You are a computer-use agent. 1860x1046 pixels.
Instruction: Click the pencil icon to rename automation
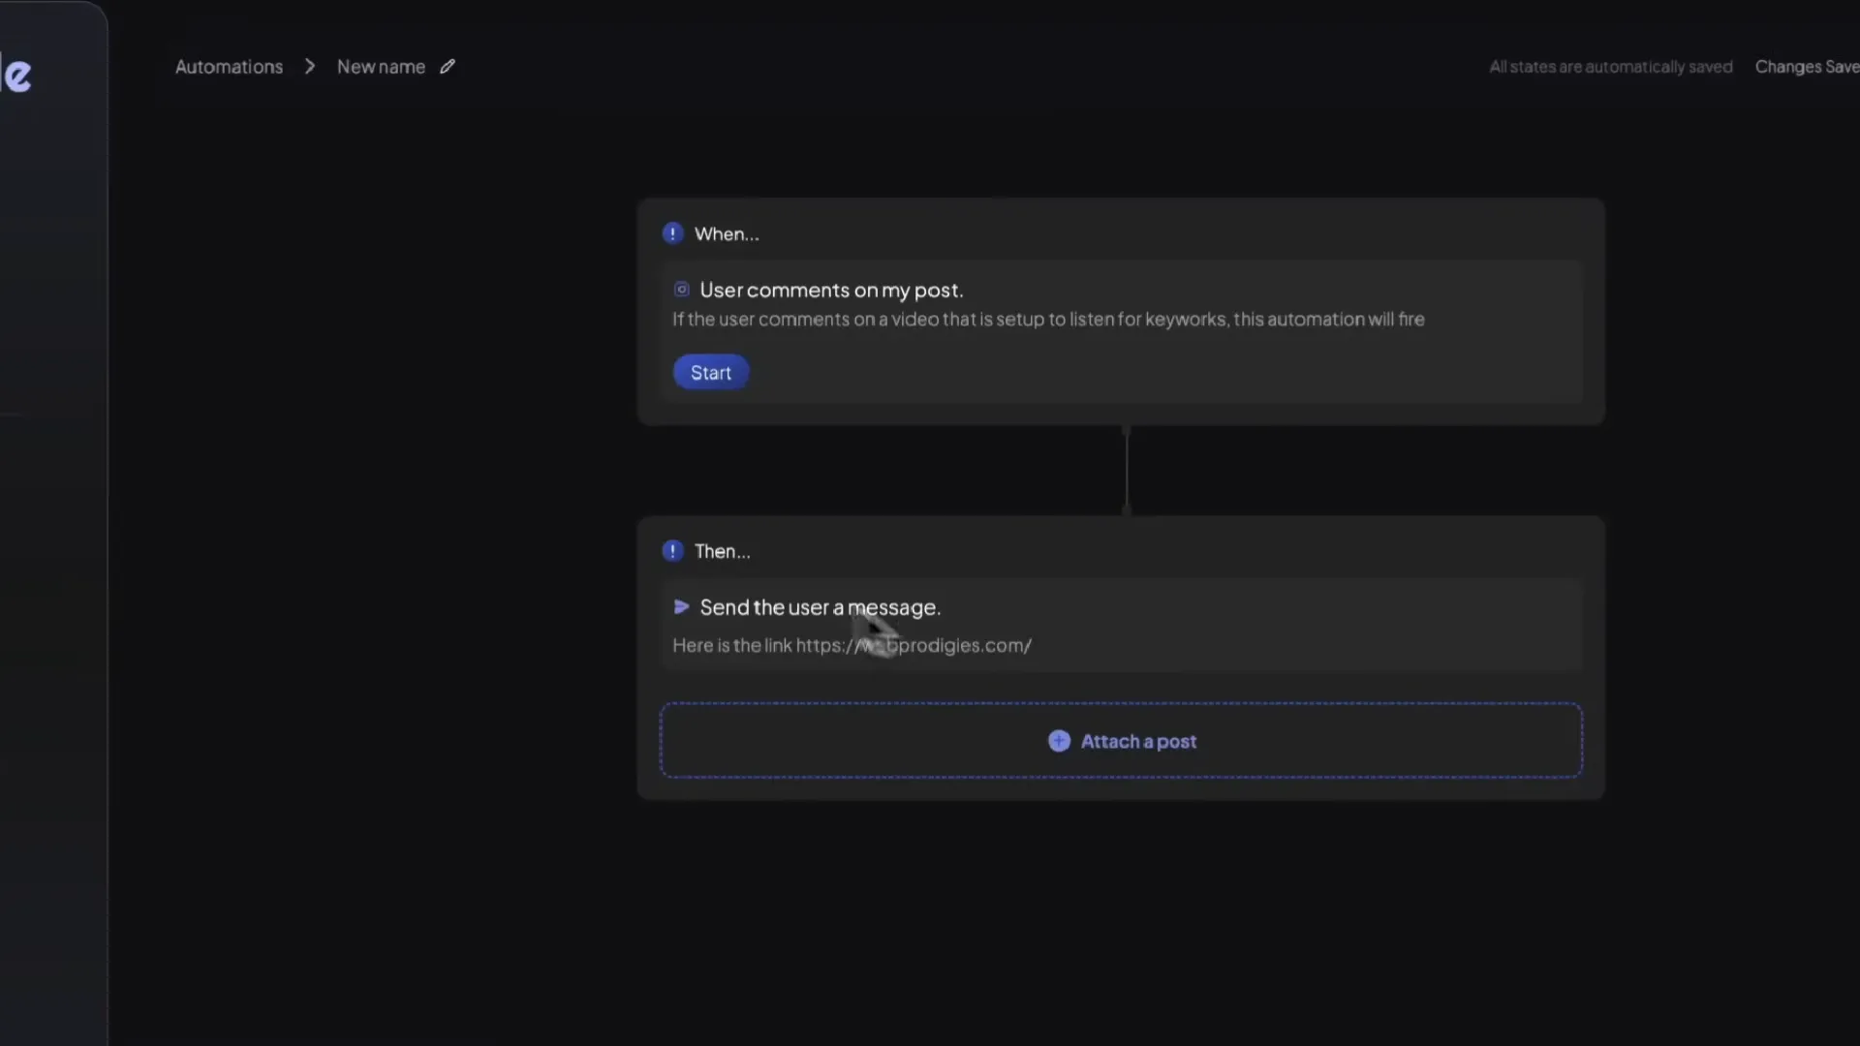[x=448, y=67]
